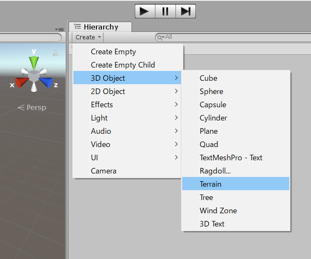Click the Hierarchy search field
This screenshot has height=259, width=311.
[230, 37]
